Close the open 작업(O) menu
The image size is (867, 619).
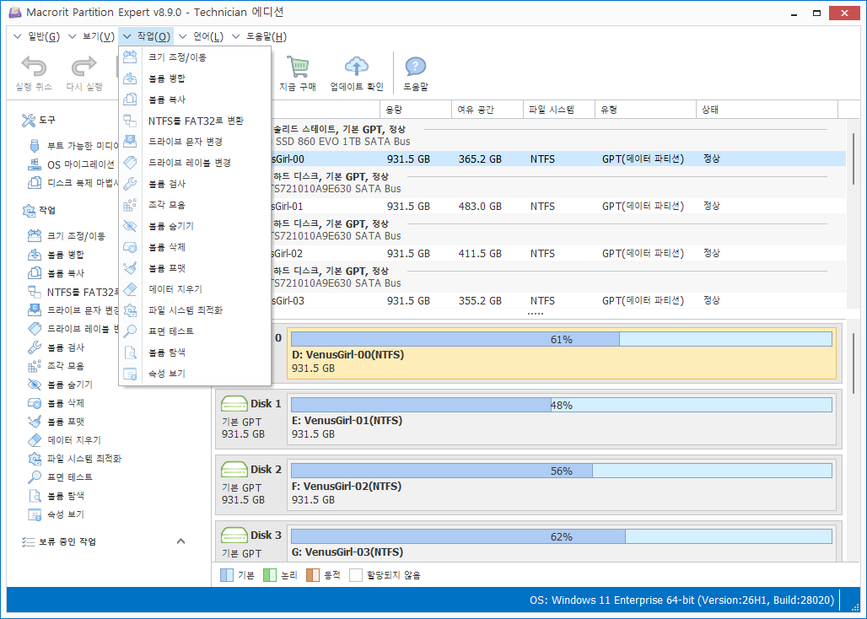point(147,36)
